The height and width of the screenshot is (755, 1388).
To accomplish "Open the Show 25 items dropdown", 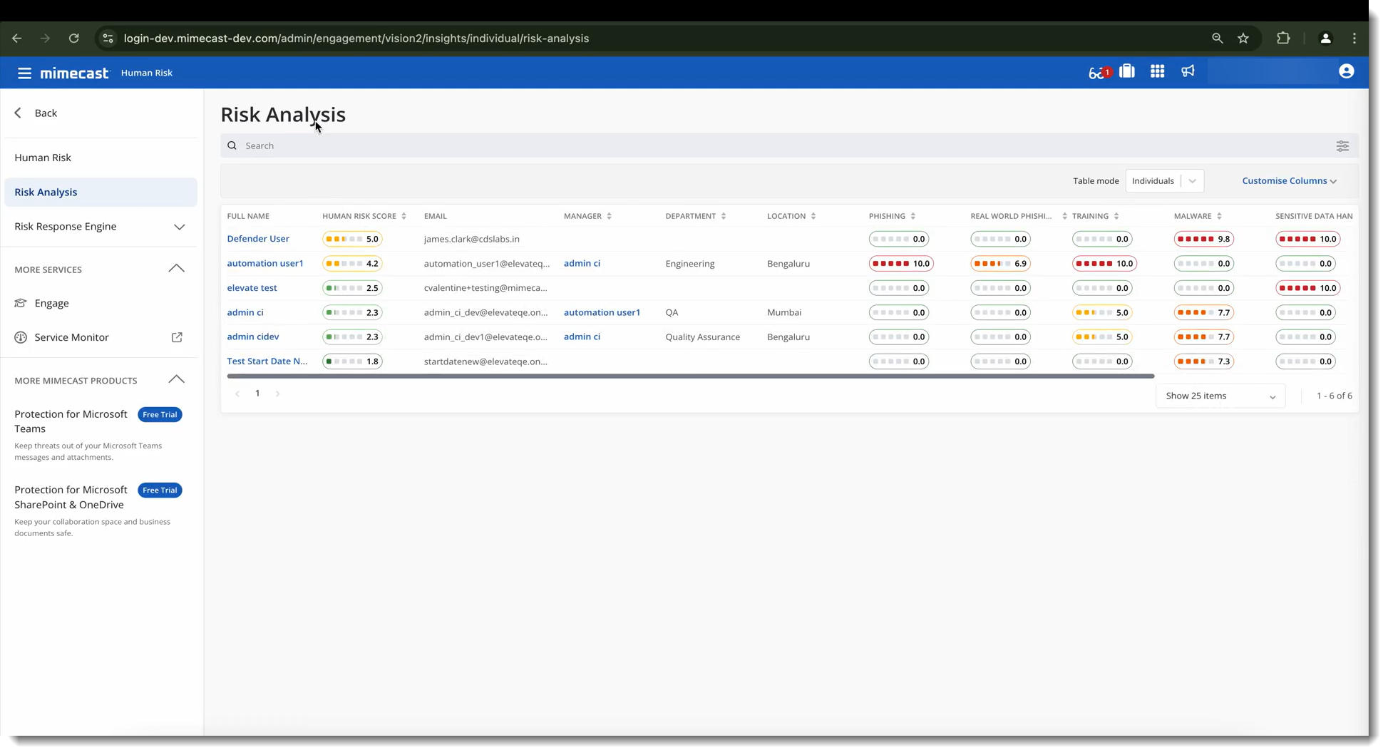I will coord(1220,396).
